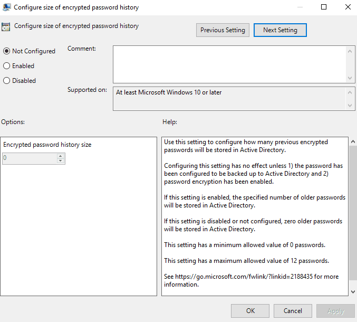Select the Not Configured radio button
Image resolution: width=357 pixels, height=322 pixels.
pyautogui.click(x=7, y=51)
